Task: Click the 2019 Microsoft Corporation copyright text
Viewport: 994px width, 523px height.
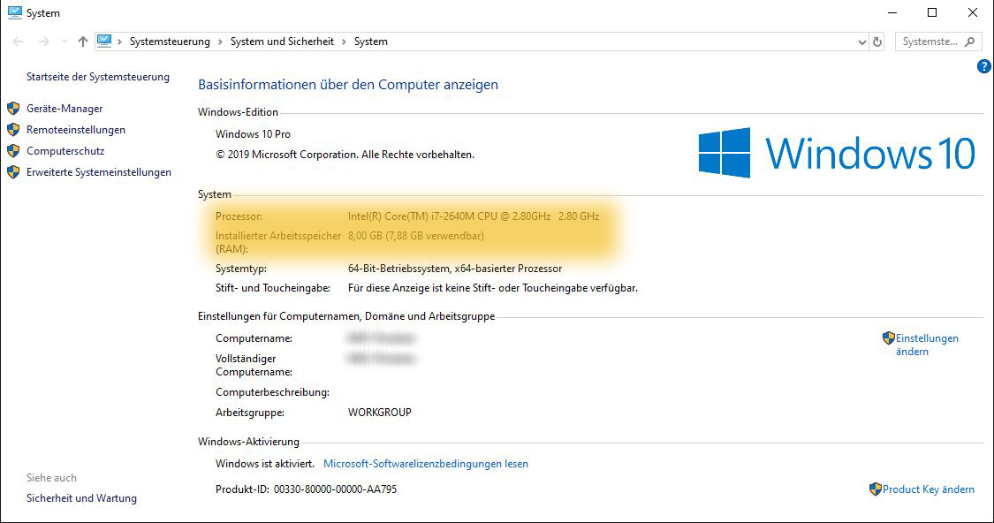Action: point(345,155)
